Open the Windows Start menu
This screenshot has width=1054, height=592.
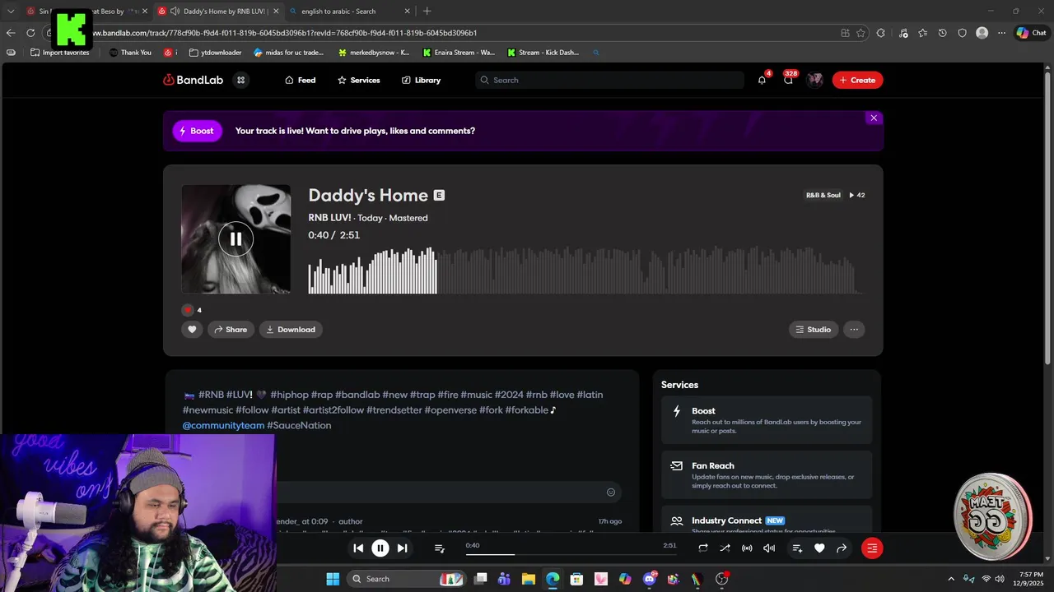[333, 579]
